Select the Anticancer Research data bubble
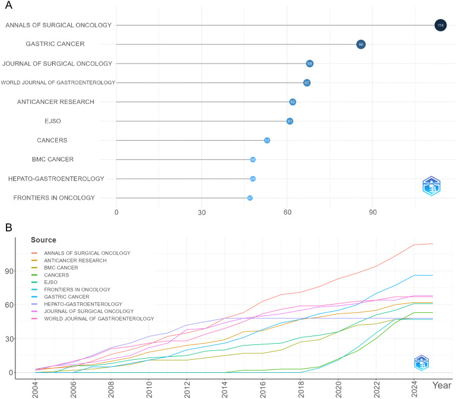Screen dimensions: 456x399 [292, 102]
